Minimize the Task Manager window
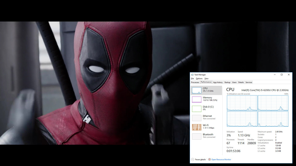Image resolution: width=296 pixels, height=166 pixels. pos(275,74)
